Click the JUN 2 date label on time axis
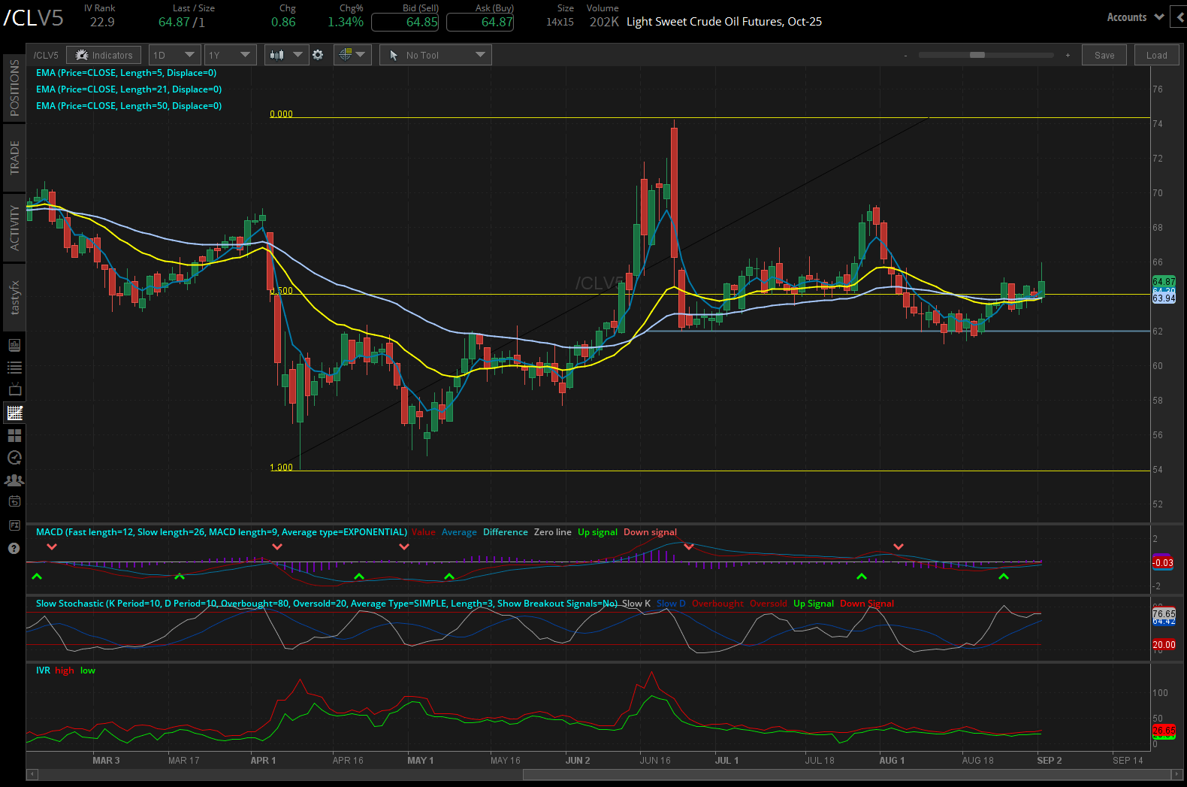 pyautogui.click(x=578, y=761)
